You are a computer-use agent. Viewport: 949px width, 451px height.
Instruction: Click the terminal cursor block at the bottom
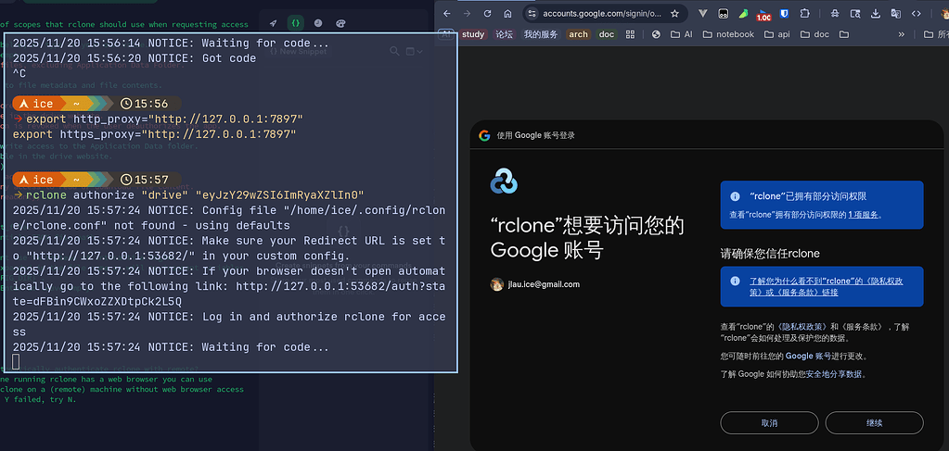point(16,362)
